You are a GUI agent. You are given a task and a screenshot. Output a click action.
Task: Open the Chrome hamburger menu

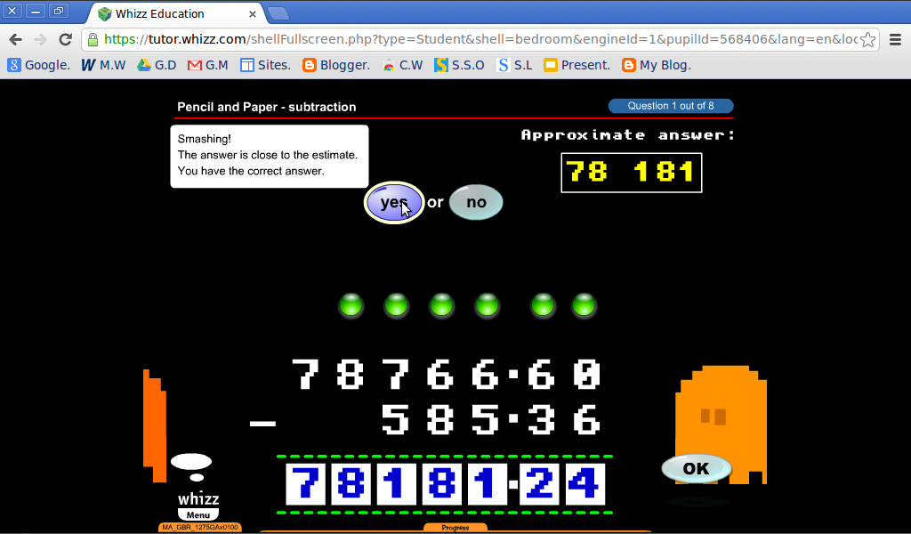pyautogui.click(x=895, y=39)
